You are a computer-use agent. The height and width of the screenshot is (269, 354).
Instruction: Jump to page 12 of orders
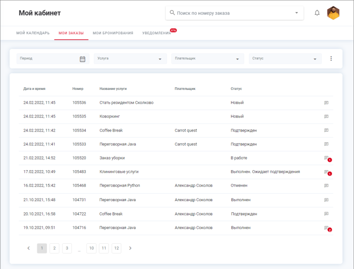click(116, 248)
